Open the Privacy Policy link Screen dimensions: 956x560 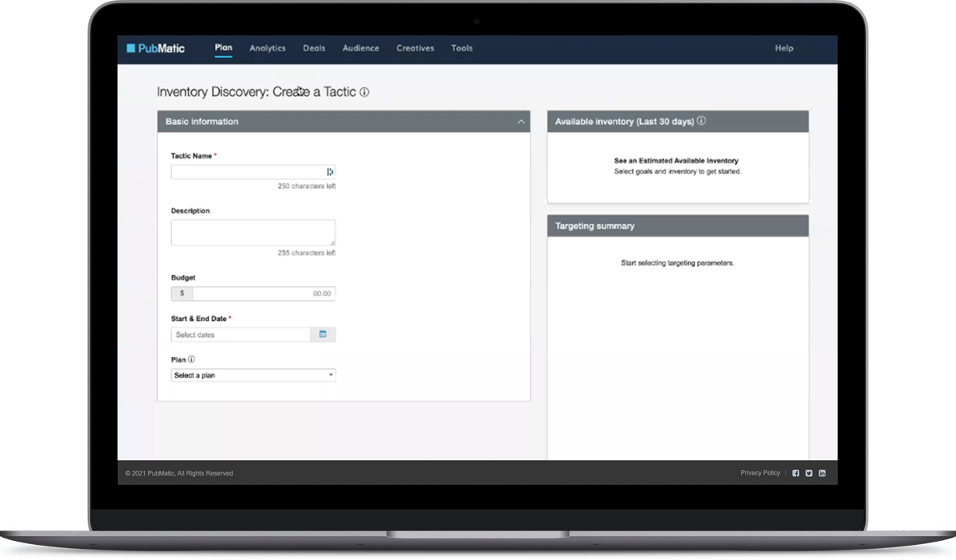point(760,473)
